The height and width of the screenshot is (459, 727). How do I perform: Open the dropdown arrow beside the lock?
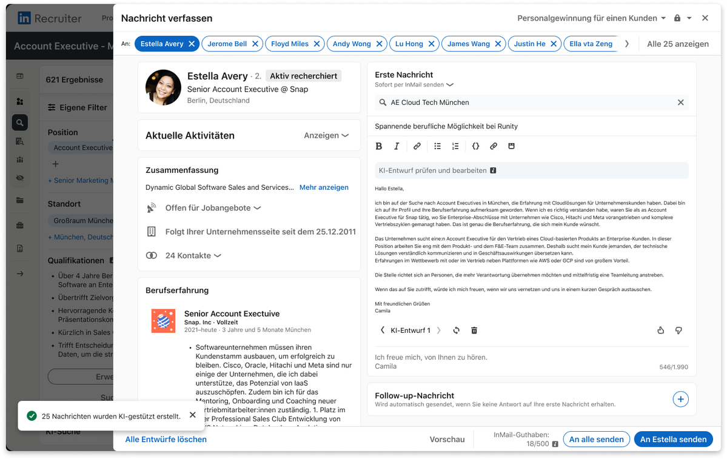coord(689,18)
